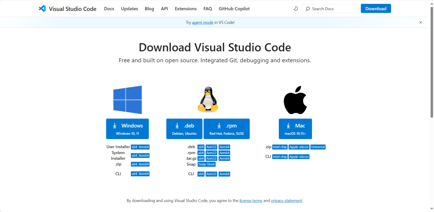Select Apple silicon for Mac .zip

coord(299,147)
